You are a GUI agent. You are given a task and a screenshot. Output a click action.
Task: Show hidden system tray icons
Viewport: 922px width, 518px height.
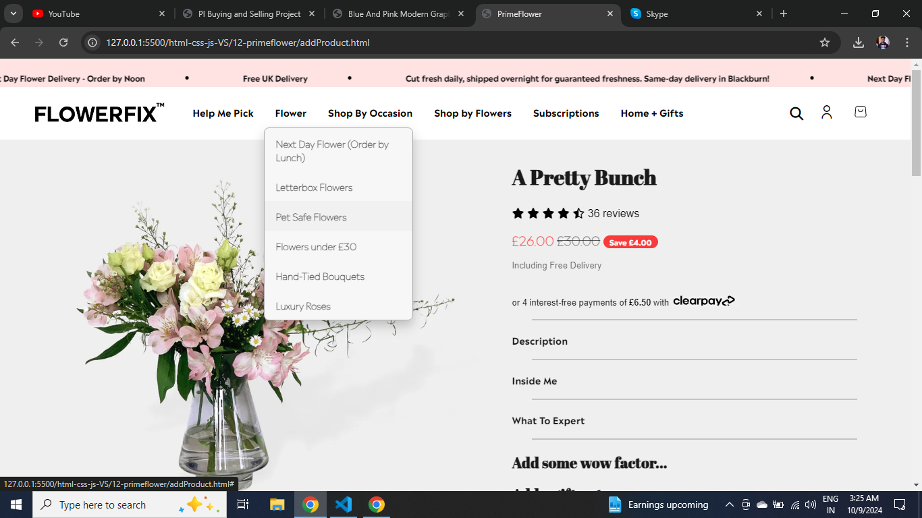730,505
